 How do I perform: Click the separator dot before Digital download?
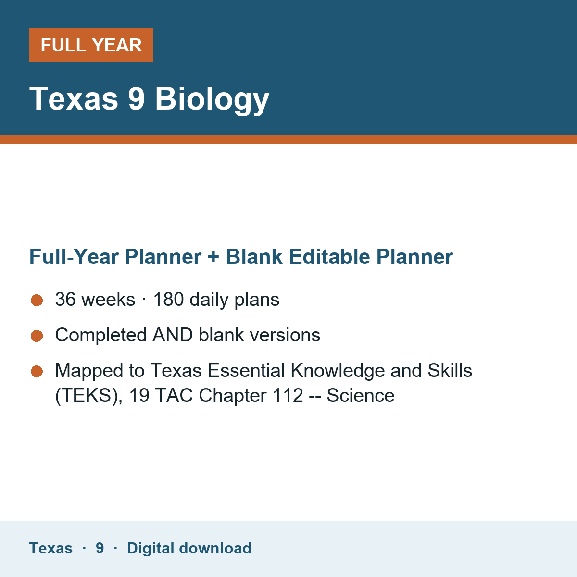tap(115, 548)
